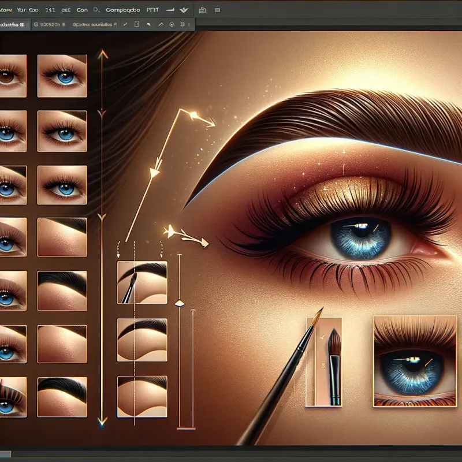Open the "PNT" menu
Viewport: 462px width, 462px height.
pos(152,10)
